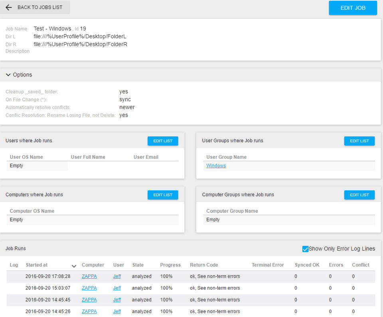Viewport: 383px width, 317px height.
Task: Click the Log column header
Action: coord(14,265)
